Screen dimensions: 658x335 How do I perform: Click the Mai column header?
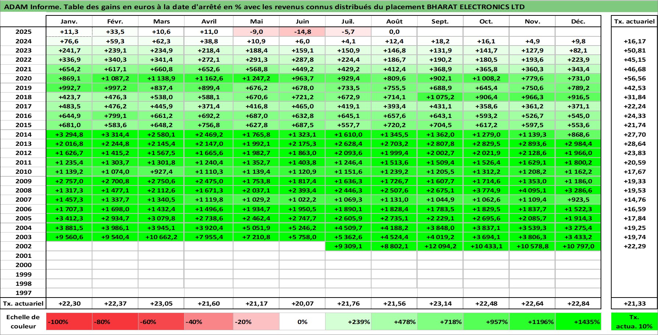[x=256, y=21]
